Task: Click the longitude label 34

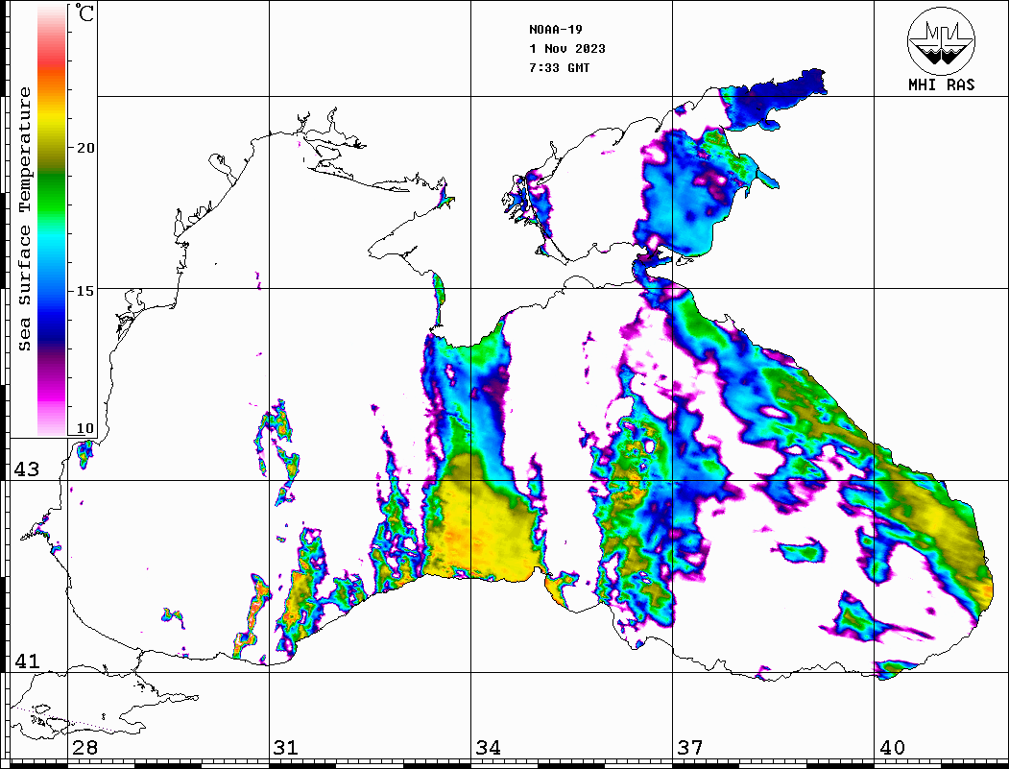Action: pyautogui.click(x=488, y=748)
